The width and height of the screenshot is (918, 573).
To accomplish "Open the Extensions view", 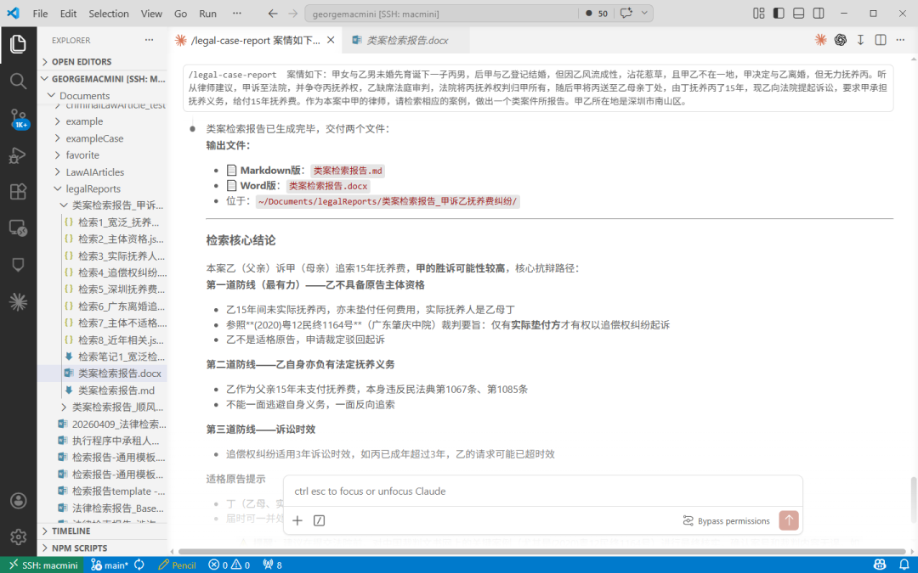I will (18, 192).
